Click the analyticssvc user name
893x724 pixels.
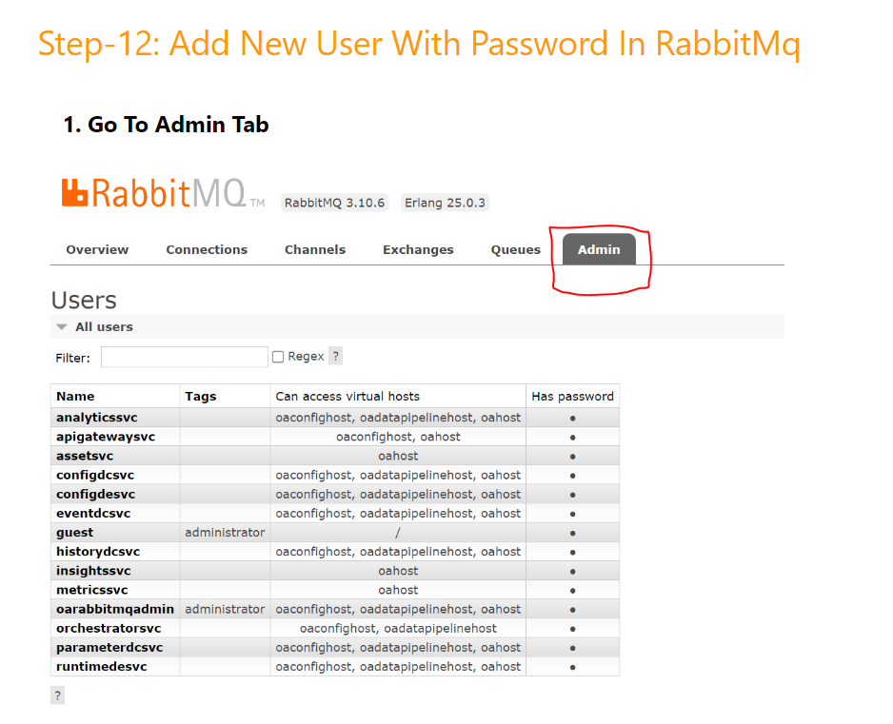(97, 418)
